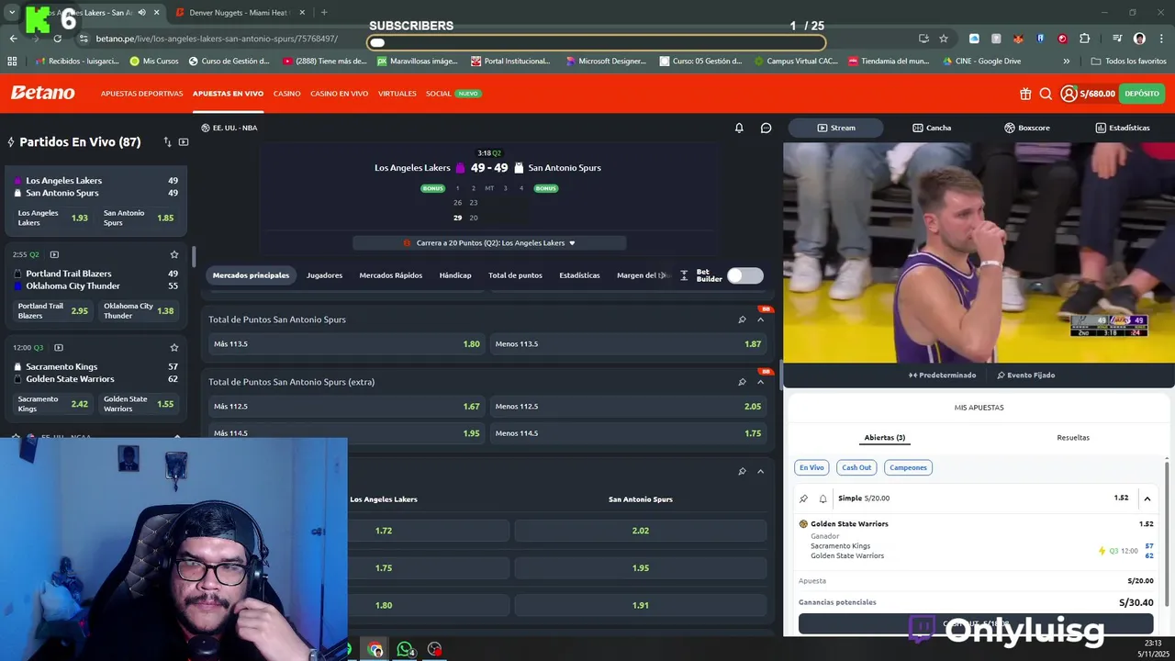Pin the Simple S/20.00 bet slip
The width and height of the screenshot is (1175, 661).
click(x=804, y=499)
